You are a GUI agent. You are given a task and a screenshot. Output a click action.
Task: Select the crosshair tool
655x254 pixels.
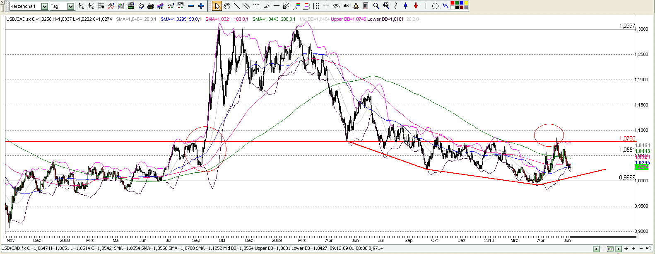point(326,6)
